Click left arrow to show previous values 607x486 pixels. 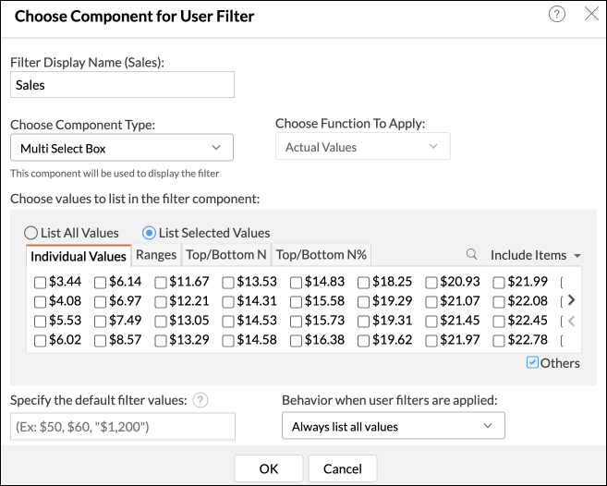click(x=571, y=321)
